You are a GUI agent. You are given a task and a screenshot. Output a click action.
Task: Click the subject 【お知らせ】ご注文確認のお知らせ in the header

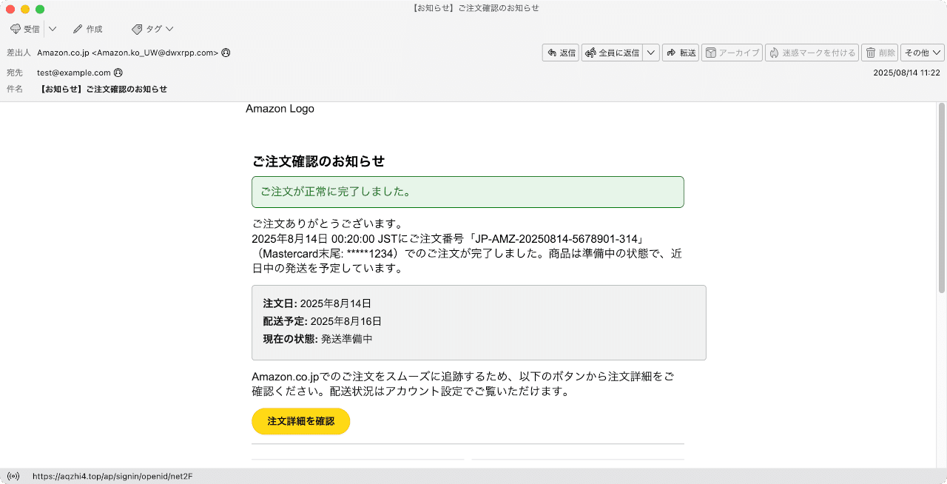coord(104,89)
